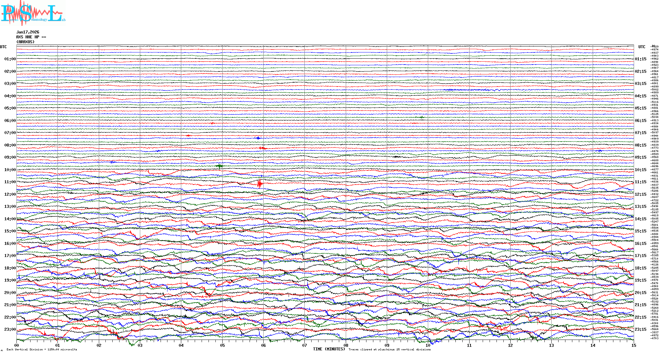Click the date text Jan17,2026
This screenshot has height=354, width=660.
[28, 32]
